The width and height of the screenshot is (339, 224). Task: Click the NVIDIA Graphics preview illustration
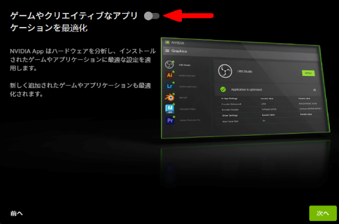point(245,88)
